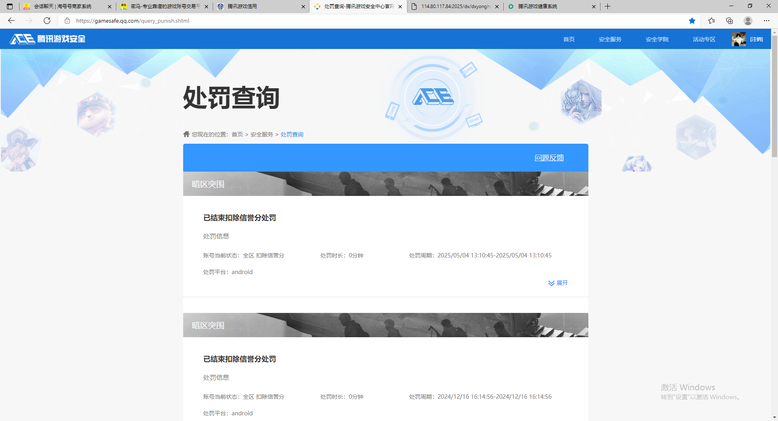The width and height of the screenshot is (778, 421).
Task: Click the 注销 logout link
Action: click(756, 39)
